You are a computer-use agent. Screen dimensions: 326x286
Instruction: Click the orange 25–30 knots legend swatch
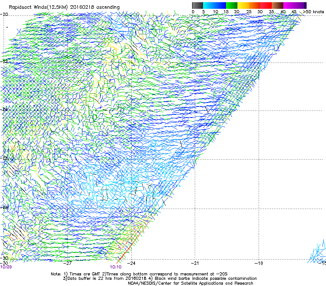pos(255,5)
